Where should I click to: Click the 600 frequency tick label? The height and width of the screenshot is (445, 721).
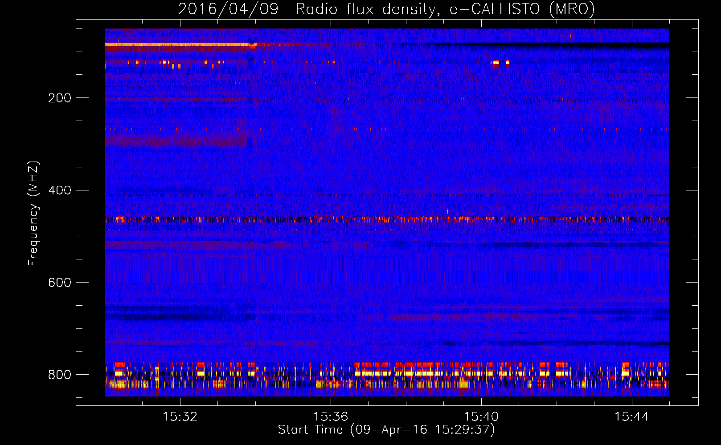[x=60, y=283]
